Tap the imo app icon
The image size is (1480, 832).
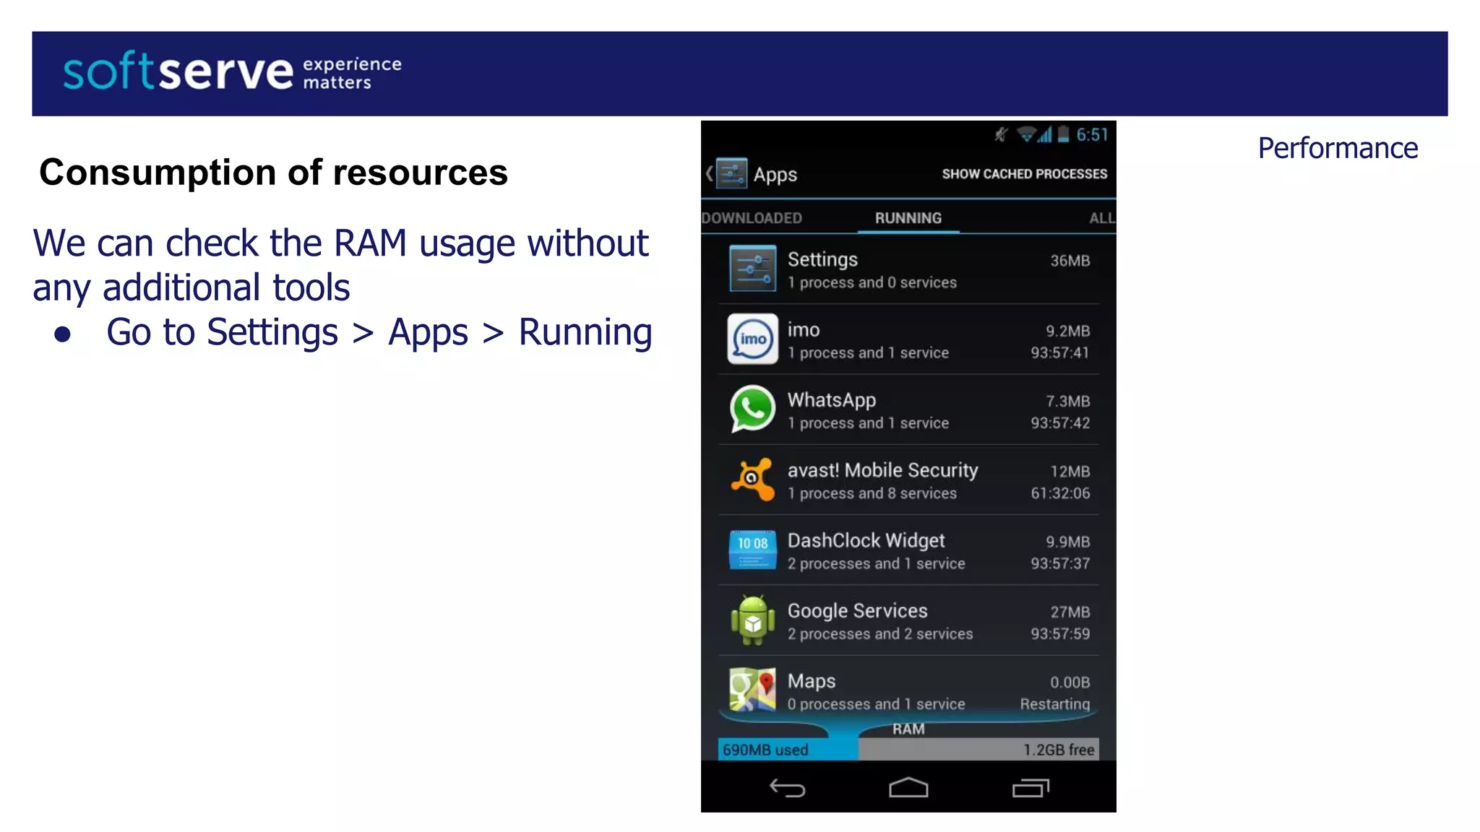coord(752,338)
